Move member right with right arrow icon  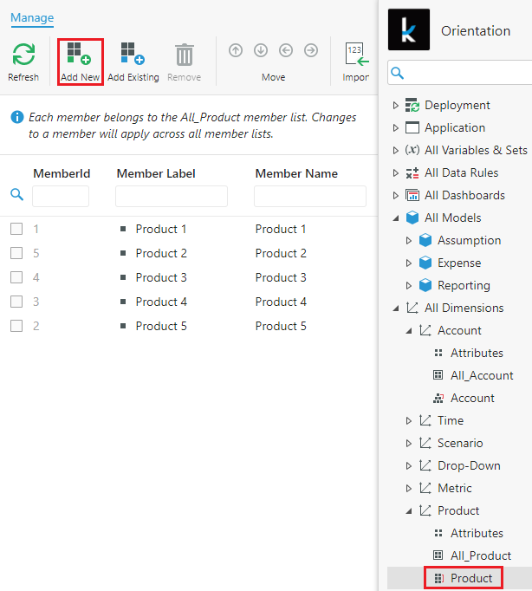pos(311,50)
